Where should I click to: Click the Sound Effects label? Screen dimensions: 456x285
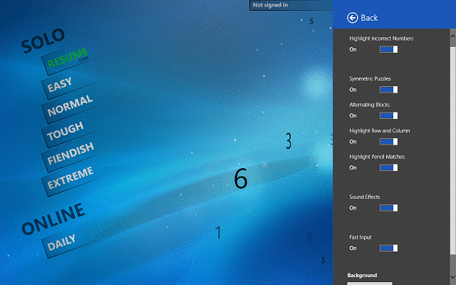click(364, 197)
